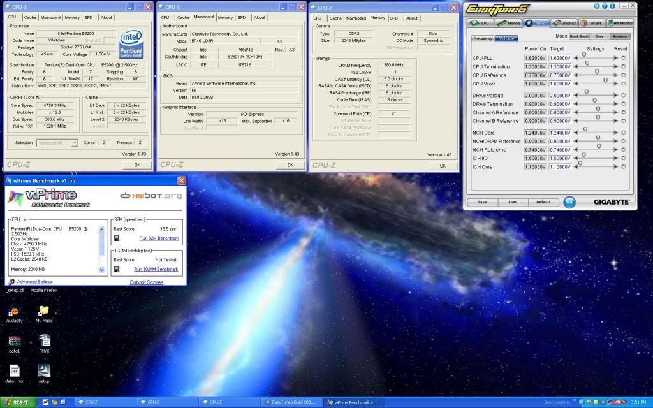Click OK in the CPU-Z Memory window
The image size is (653, 408).
(x=443, y=166)
